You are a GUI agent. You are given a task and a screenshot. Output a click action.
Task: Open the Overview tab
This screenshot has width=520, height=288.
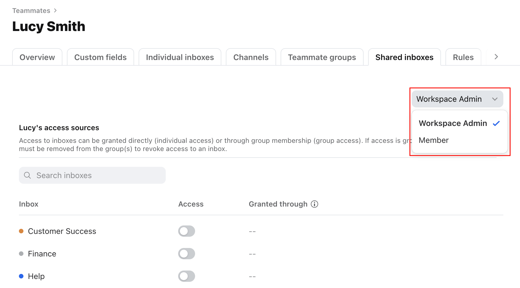click(37, 57)
